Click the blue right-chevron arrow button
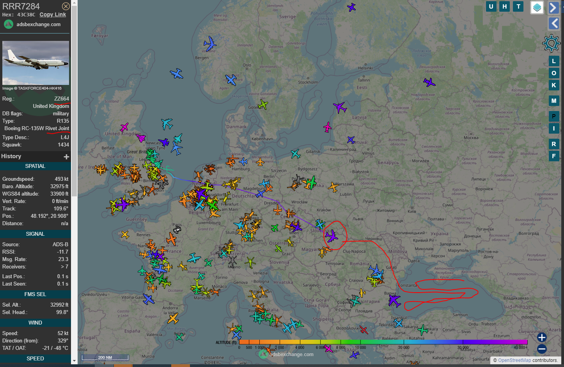This screenshot has width=564, height=367. coord(553,7)
